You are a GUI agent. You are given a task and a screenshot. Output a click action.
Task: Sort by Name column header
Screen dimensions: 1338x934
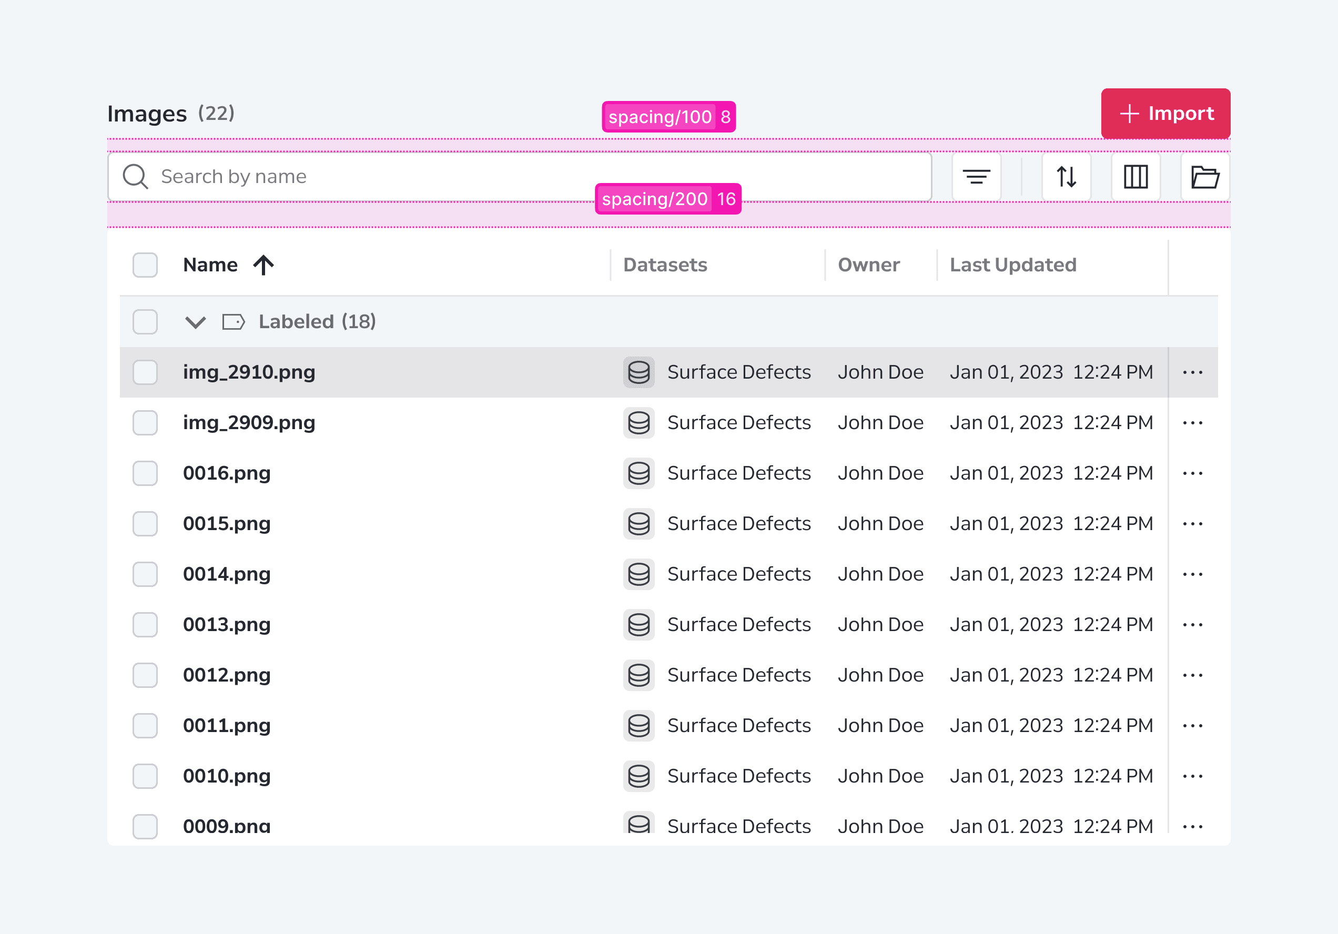coord(210,265)
